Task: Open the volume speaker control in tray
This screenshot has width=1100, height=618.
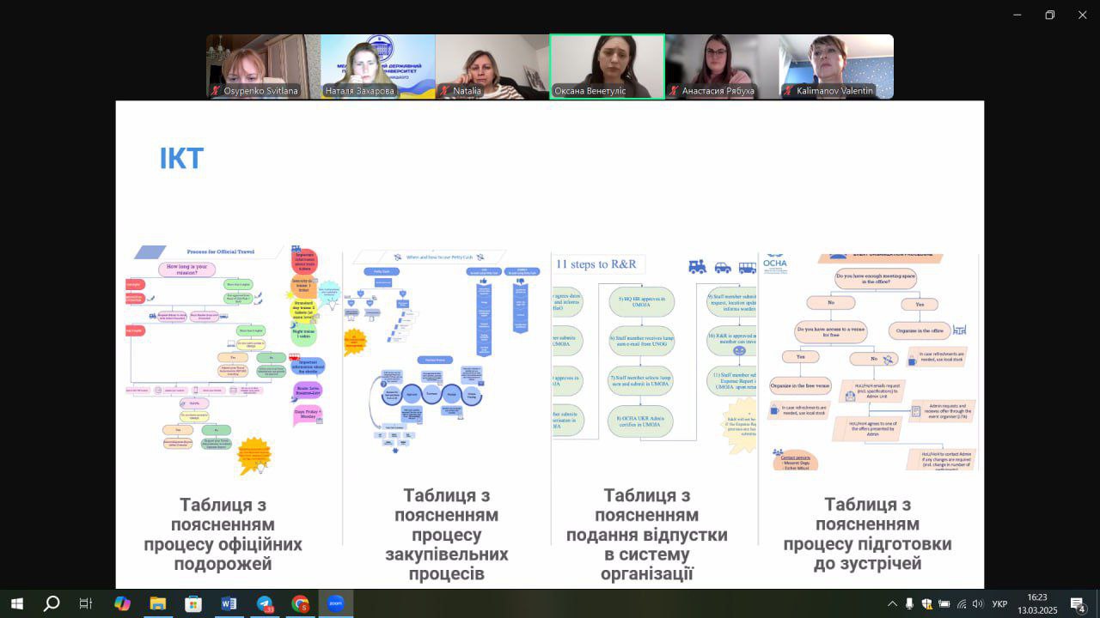Action: 979,604
